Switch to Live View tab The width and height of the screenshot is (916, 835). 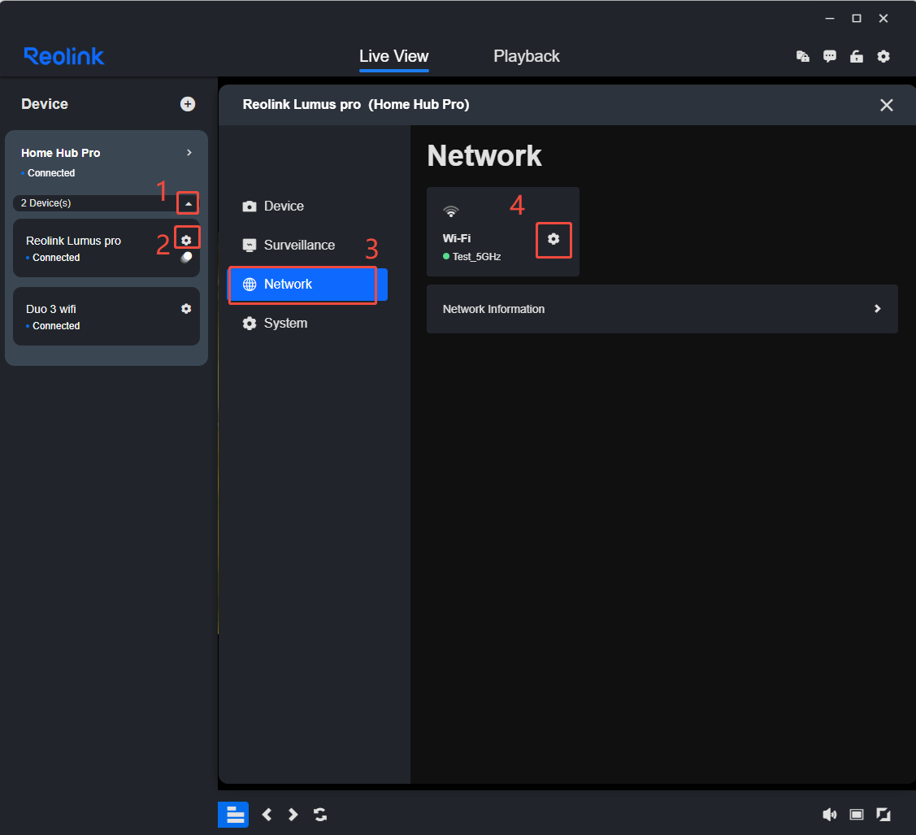[393, 56]
